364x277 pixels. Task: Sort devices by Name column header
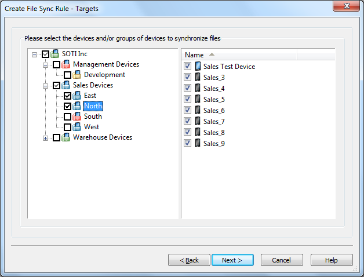pos(239,55)
